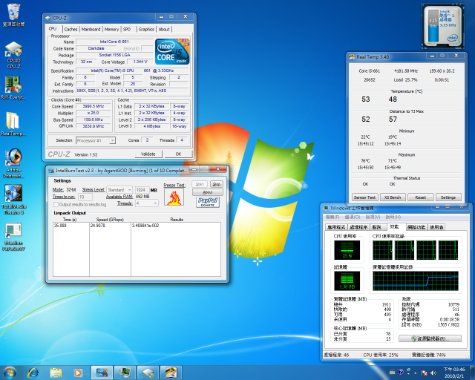Open the Networking tab in Task Manager
Screen dimensions: 475x380
417,227
